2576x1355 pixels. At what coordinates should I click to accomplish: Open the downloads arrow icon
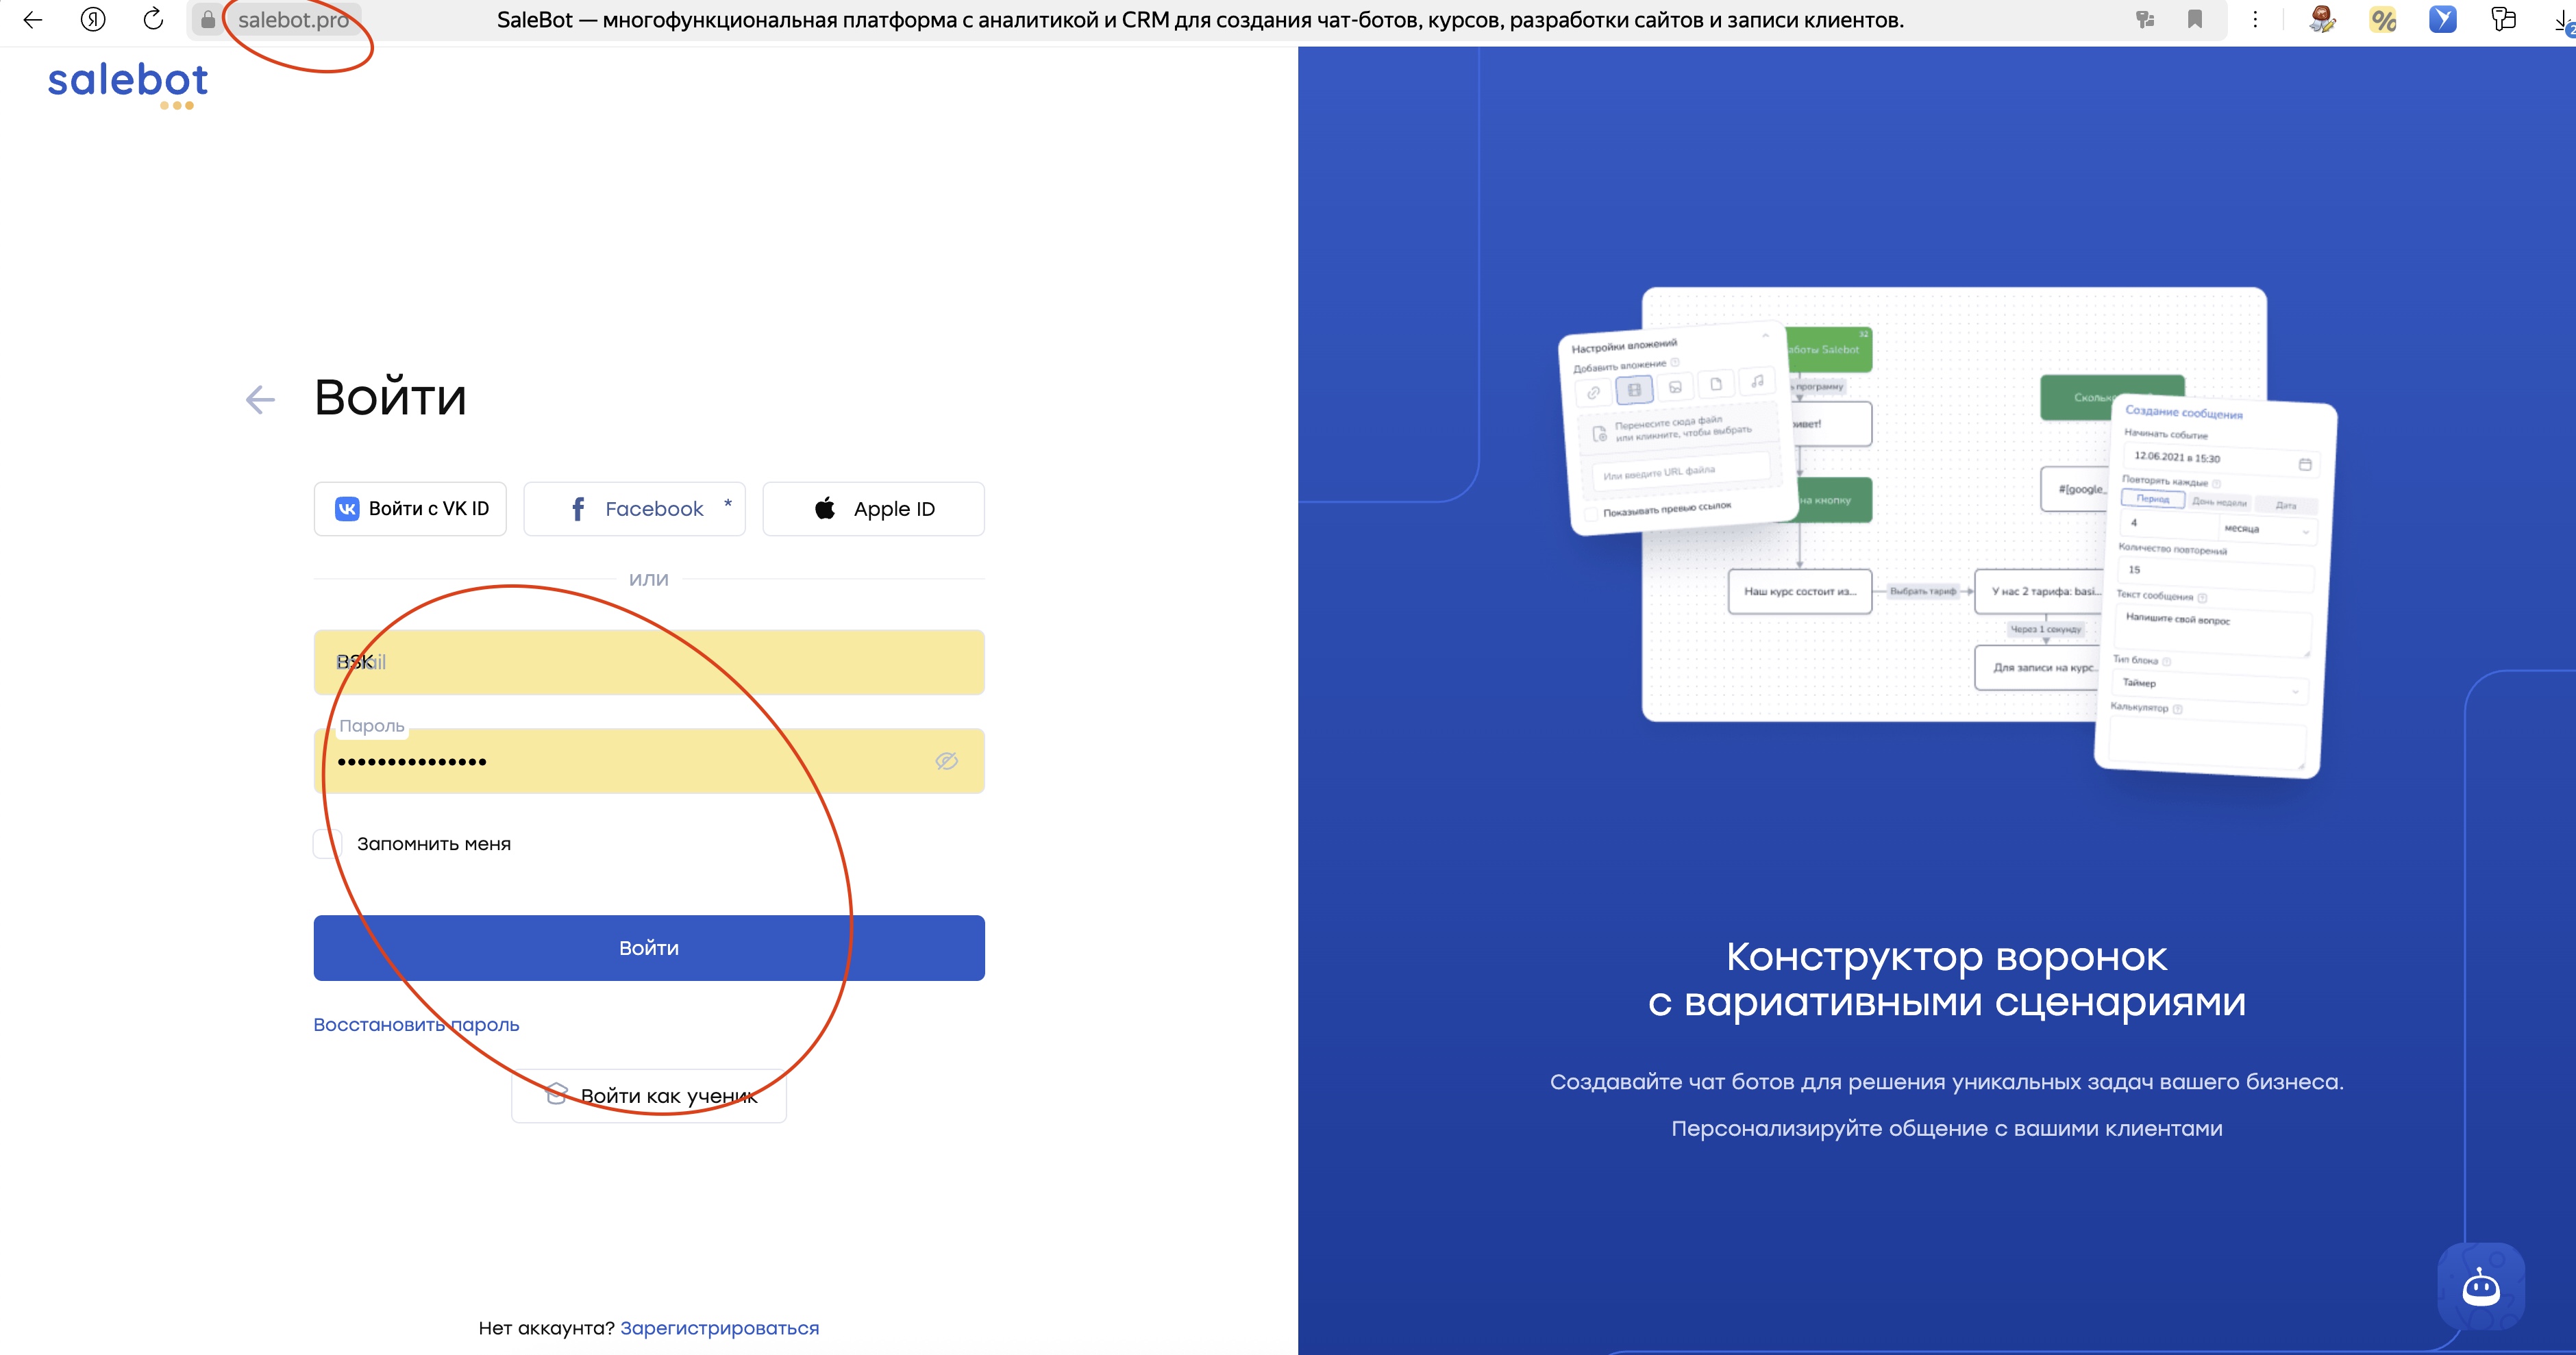coord(2564,20)
